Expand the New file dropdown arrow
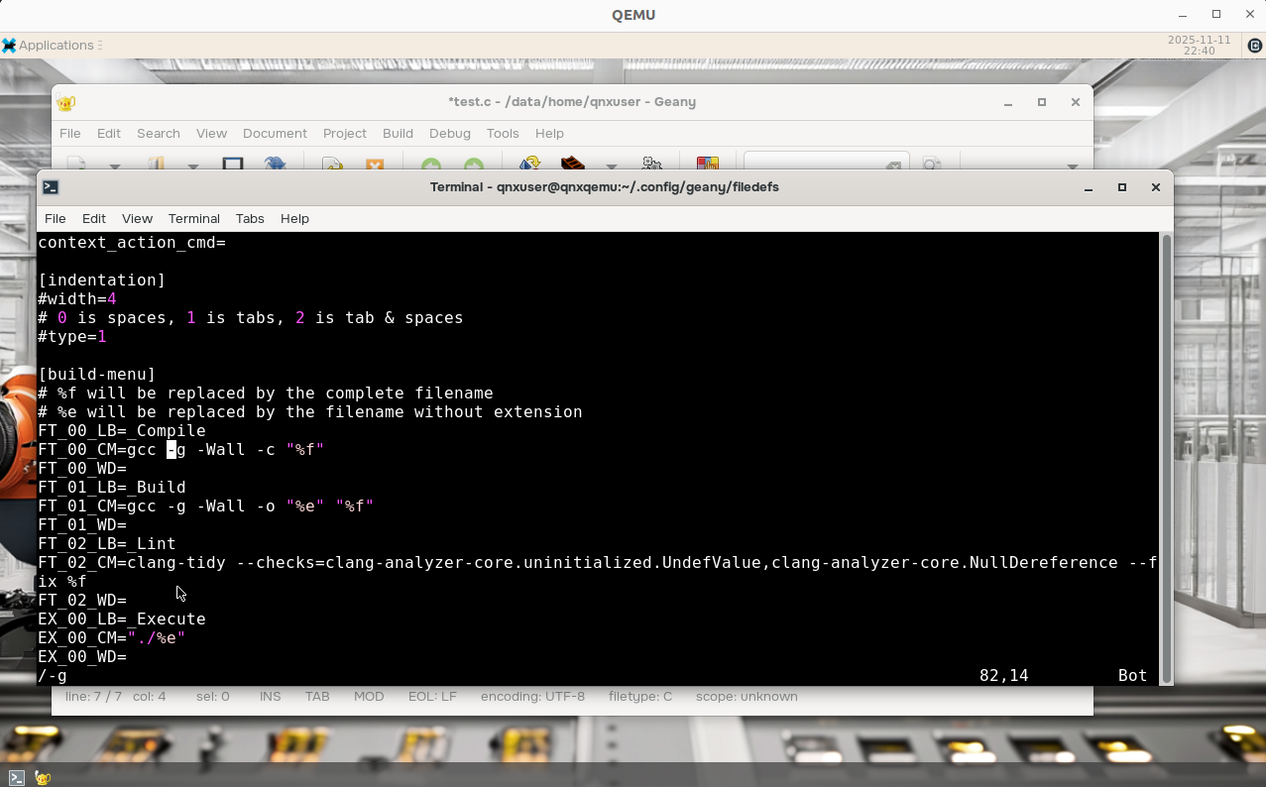 point(114,167)
